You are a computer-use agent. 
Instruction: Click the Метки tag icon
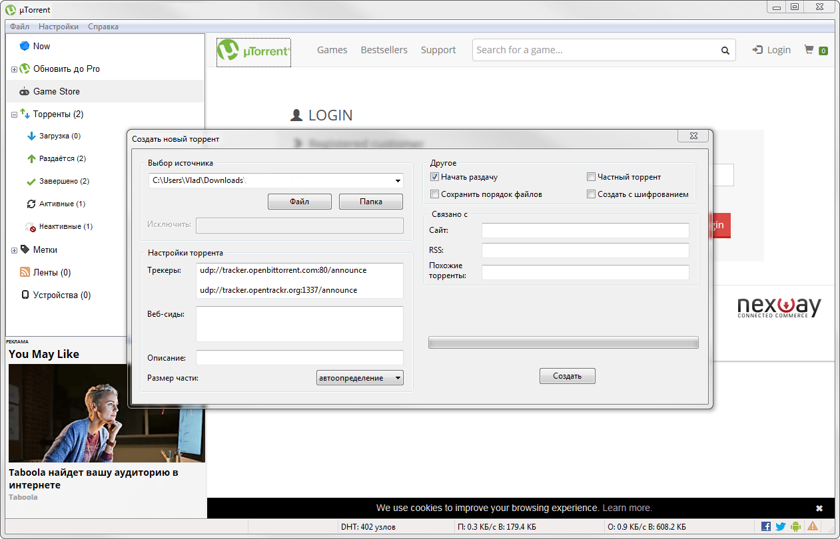(25, 250)
